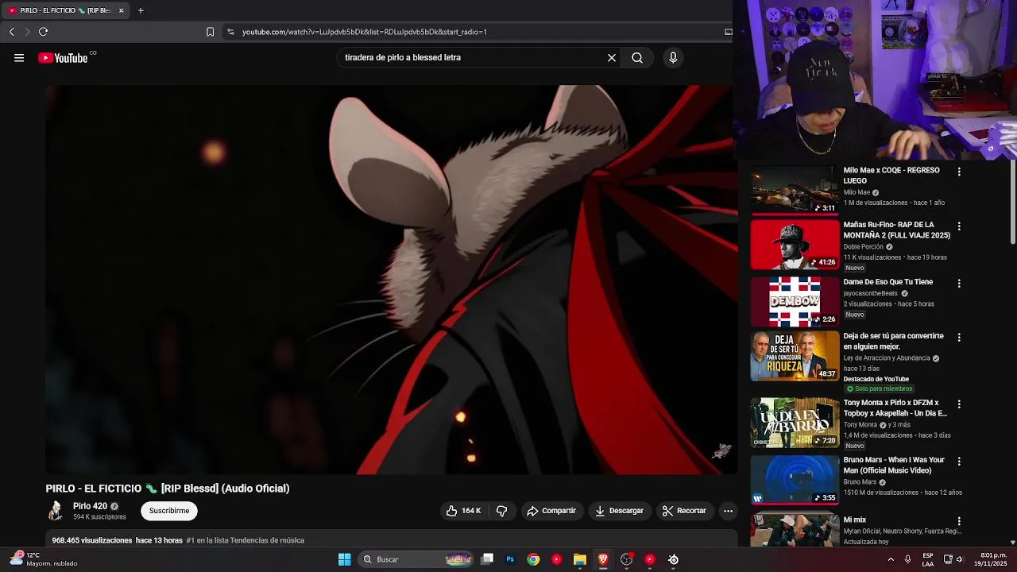
Task: Open Google Chrome from taskbar
Action: tap(533, 559)
